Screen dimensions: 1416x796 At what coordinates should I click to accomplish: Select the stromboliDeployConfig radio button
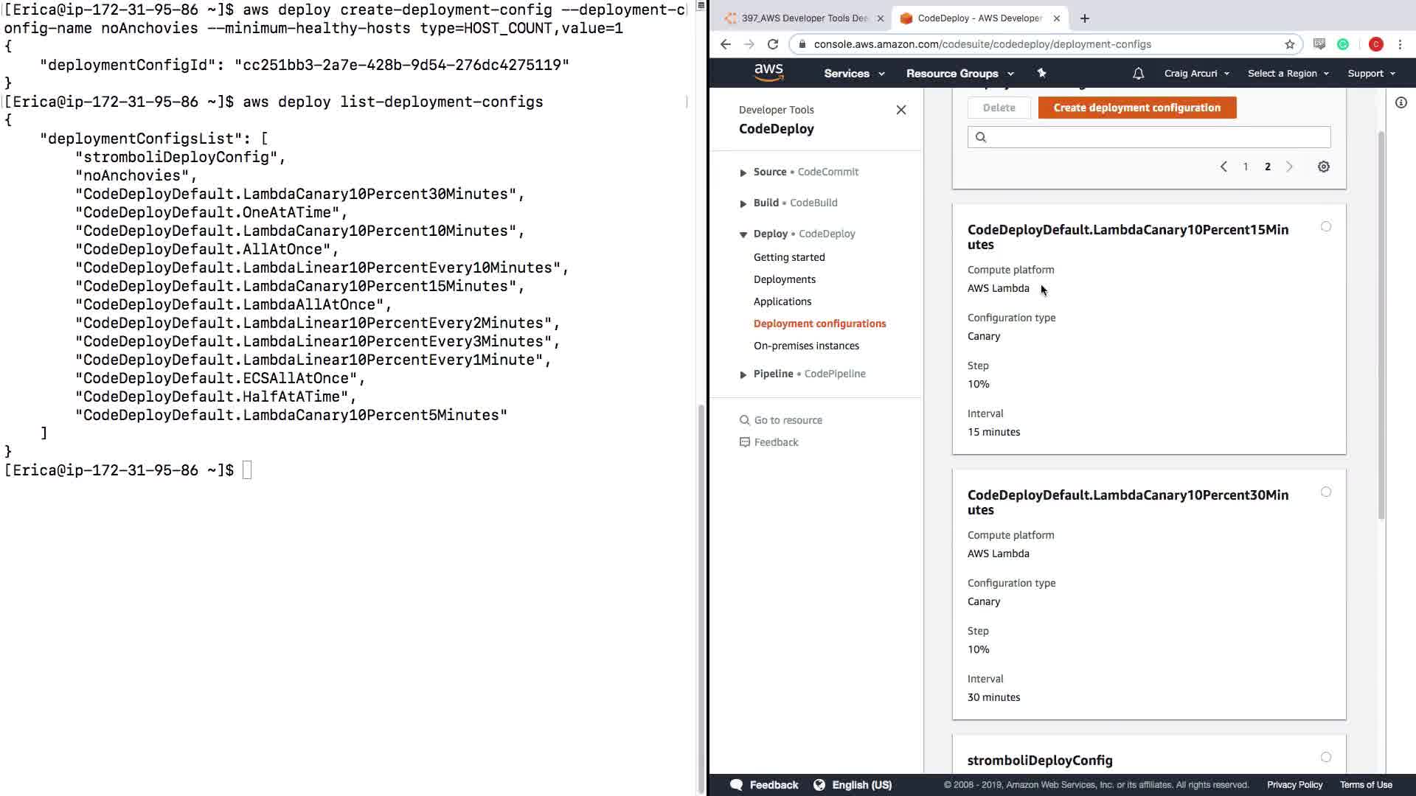coord(1325,758)
